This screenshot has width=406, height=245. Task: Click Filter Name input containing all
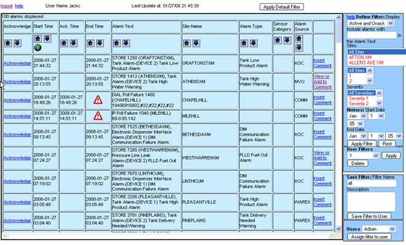(372, 183)
